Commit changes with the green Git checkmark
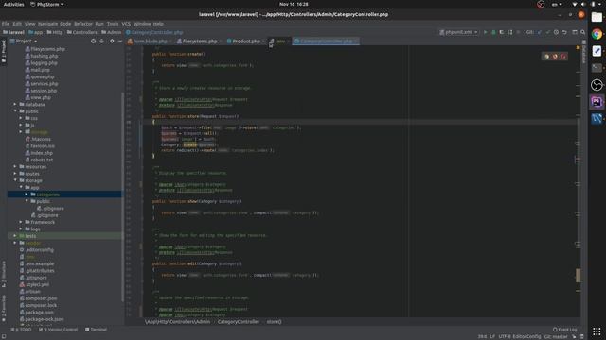Screen dimensions: 606x340 click(547, 32)
